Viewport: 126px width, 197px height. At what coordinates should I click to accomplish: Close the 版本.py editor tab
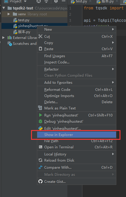pyautogui.click(x=117, y=1)
